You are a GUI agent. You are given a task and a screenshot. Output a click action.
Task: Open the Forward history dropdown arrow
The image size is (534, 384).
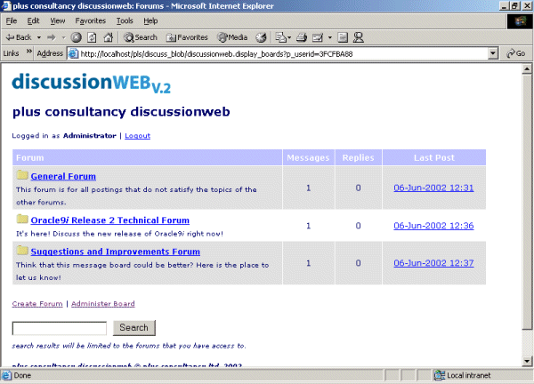click(x=63, y=37)
